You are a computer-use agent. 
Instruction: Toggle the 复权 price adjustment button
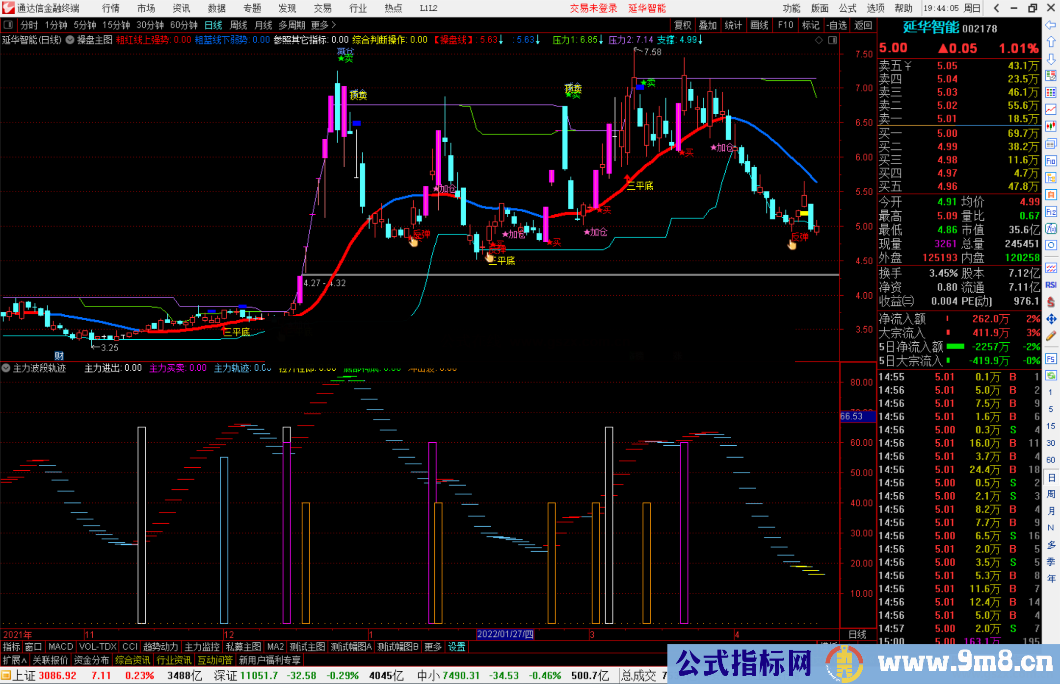(x=682, y=25)
